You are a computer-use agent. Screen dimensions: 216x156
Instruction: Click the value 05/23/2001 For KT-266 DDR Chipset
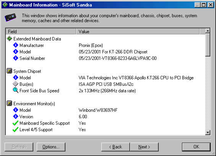click(x=113, y=52)
